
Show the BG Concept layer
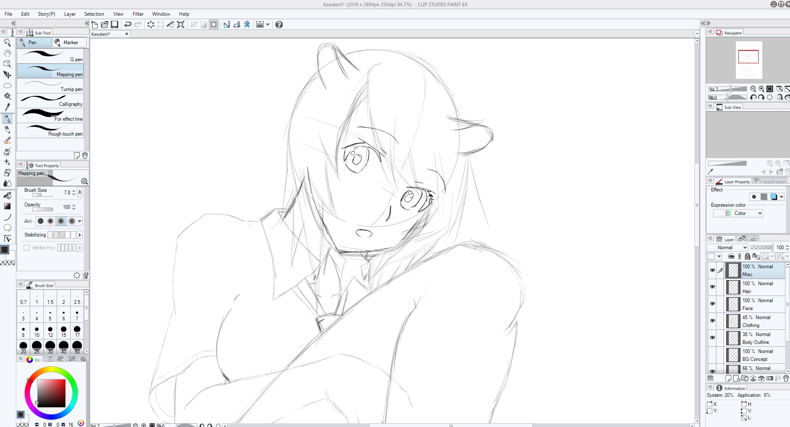712,355
